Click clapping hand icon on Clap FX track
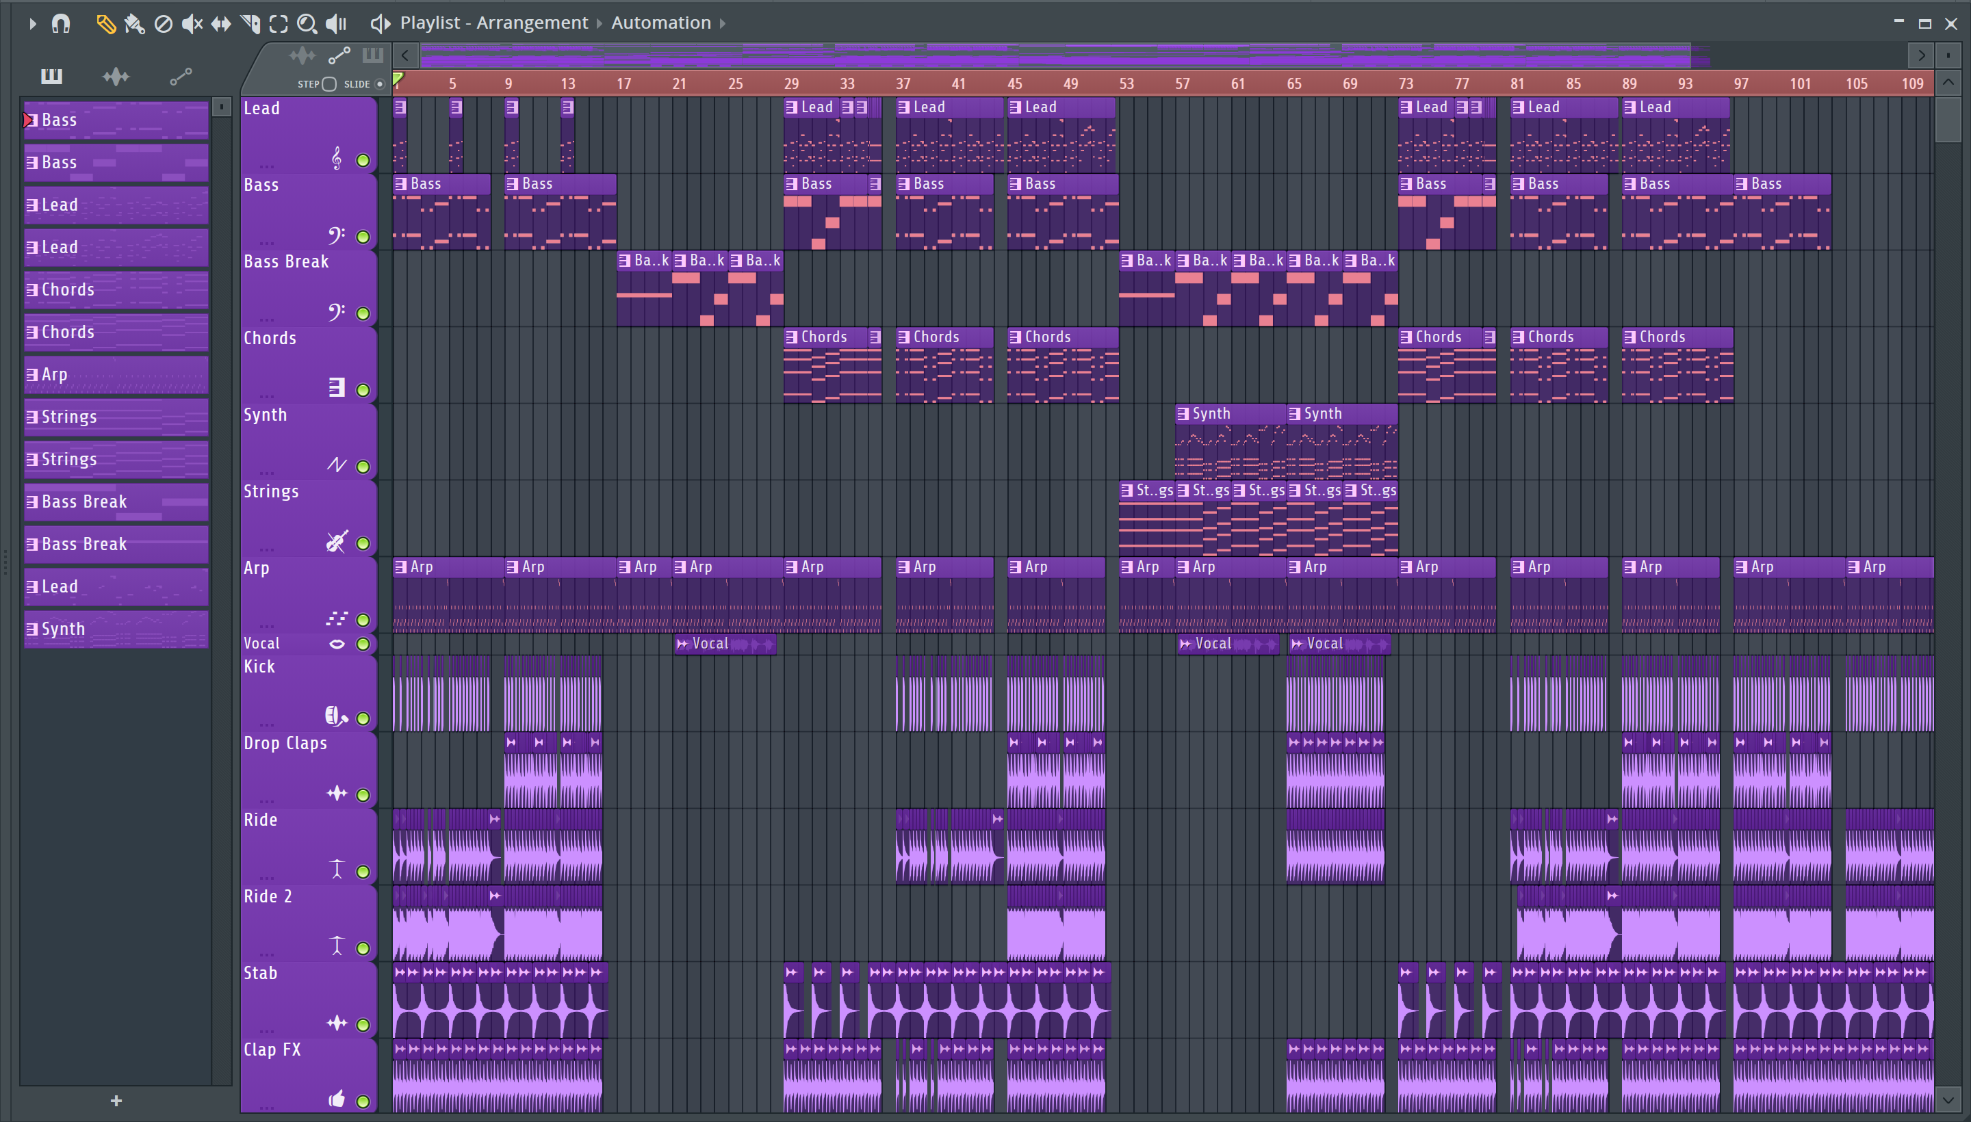1971x1122 pixels. 337,1099
